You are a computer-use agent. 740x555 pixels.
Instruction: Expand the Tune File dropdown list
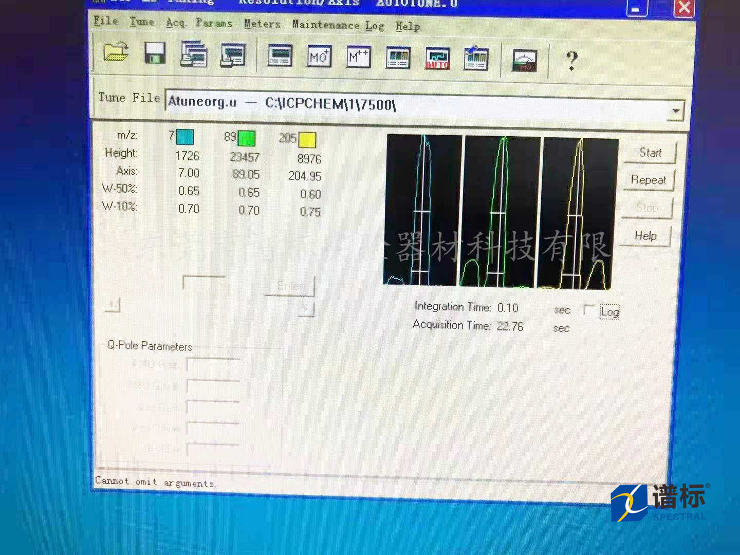[676, 110]
